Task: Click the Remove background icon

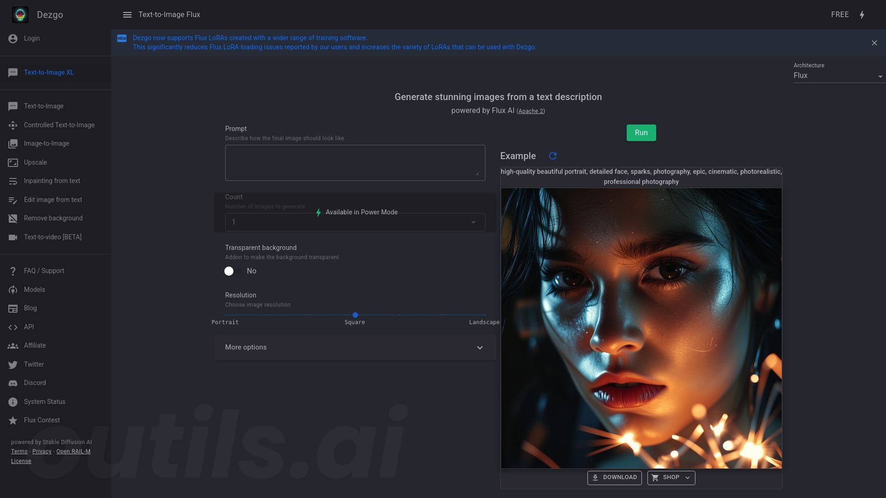Action: click(13, 218)
